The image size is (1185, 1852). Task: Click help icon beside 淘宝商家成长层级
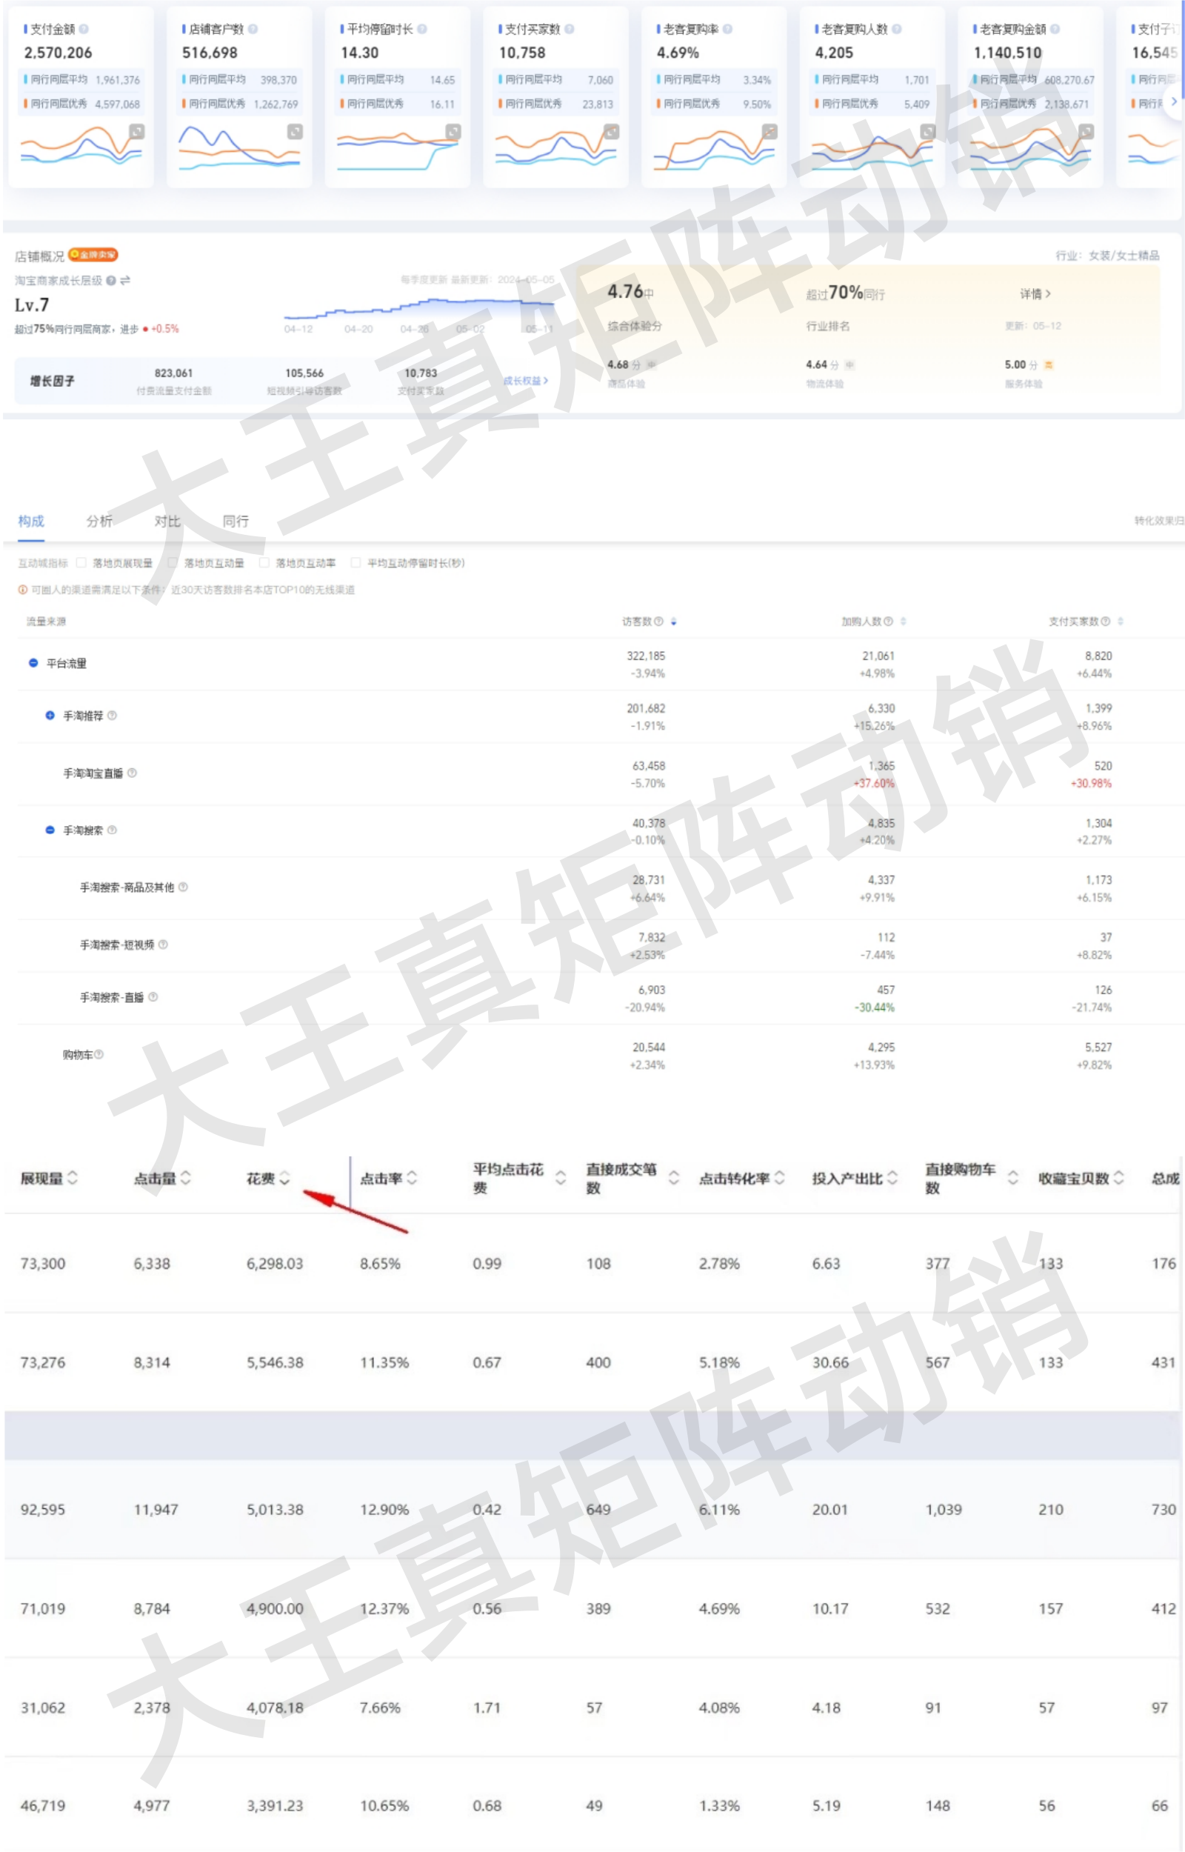(112, 280)
